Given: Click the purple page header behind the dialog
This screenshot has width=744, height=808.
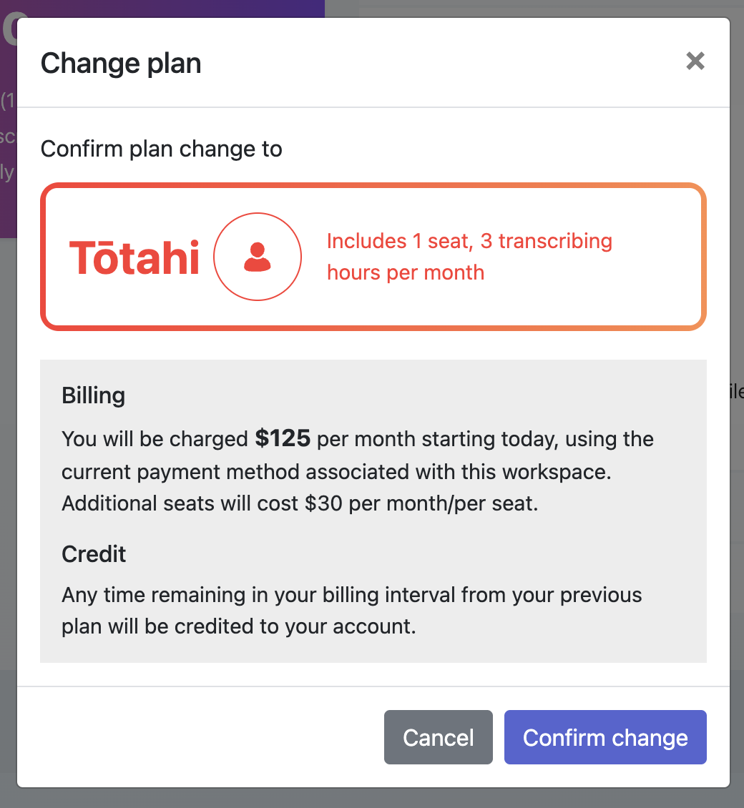Looking at the screenshot, I should pos(170,9).
